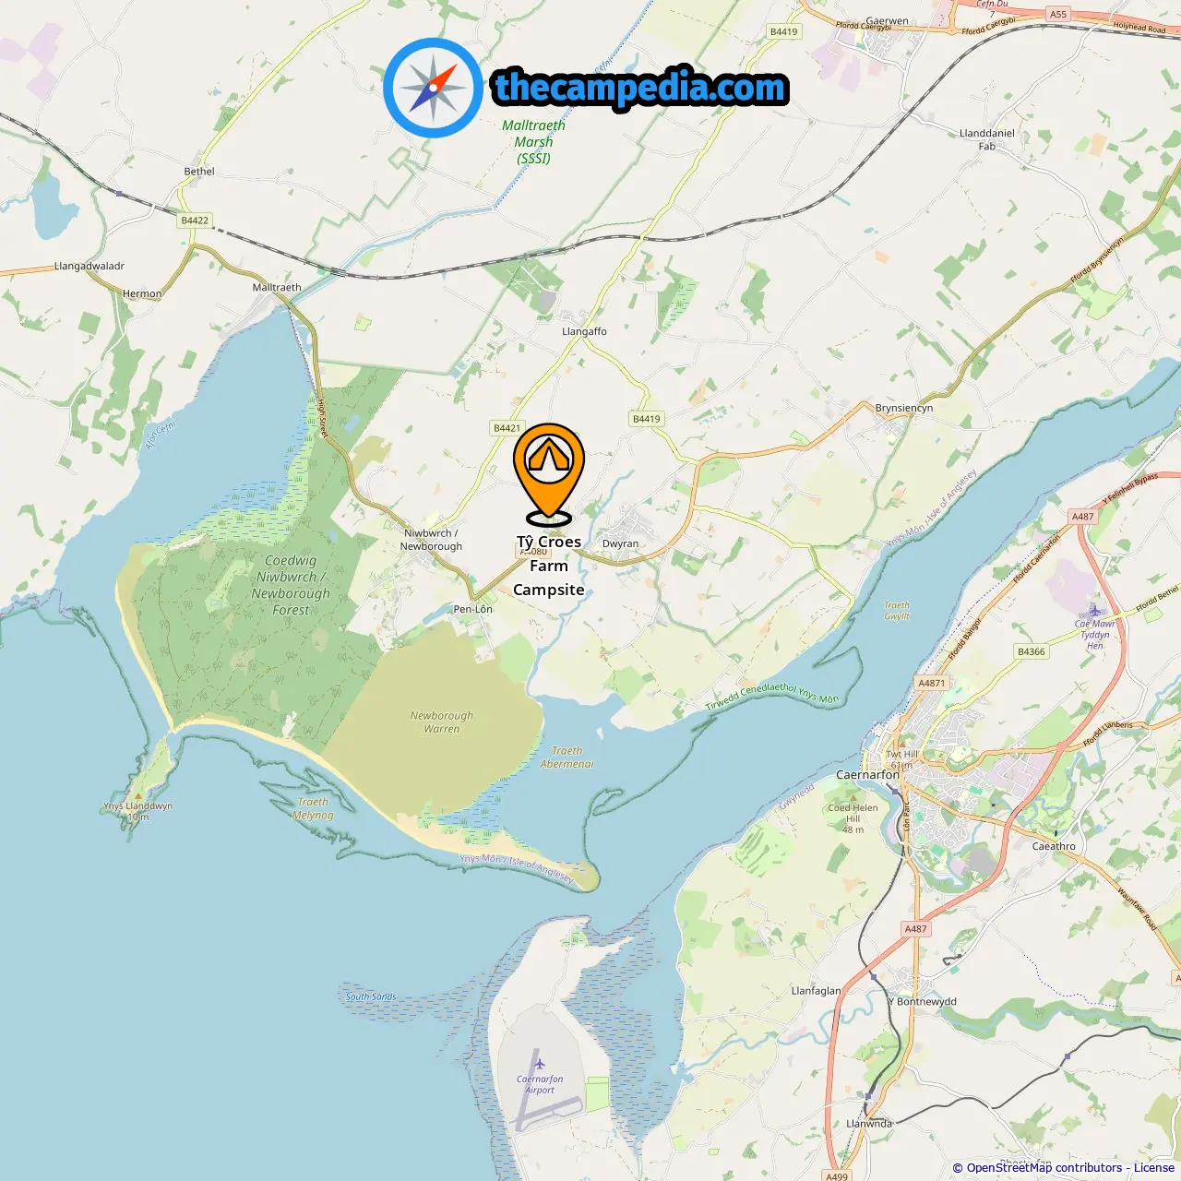
Task: Click the orange campsite tent marker
Action: click(549, 474)
